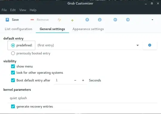This screenshot has height=114, width=161.
Task: Click the Save button label
Action: click(x=15, y=20)
